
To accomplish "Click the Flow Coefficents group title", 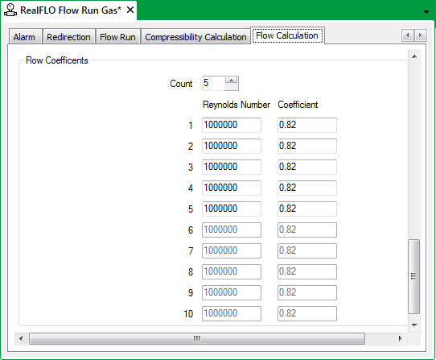I will click(x=57, y=60).
